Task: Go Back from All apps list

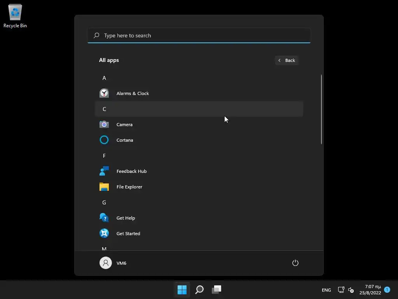Action: 286,60
